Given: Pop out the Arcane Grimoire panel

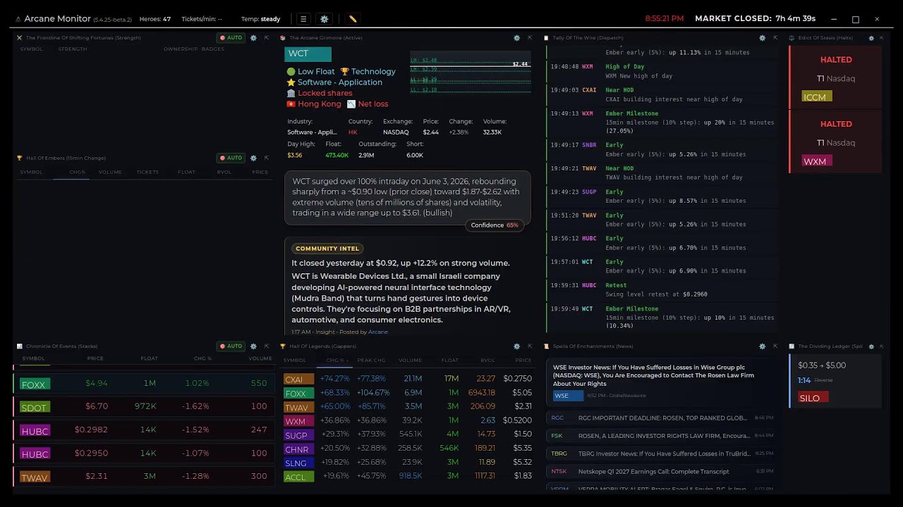Looking at the screenshot, I should pos(531,38).
